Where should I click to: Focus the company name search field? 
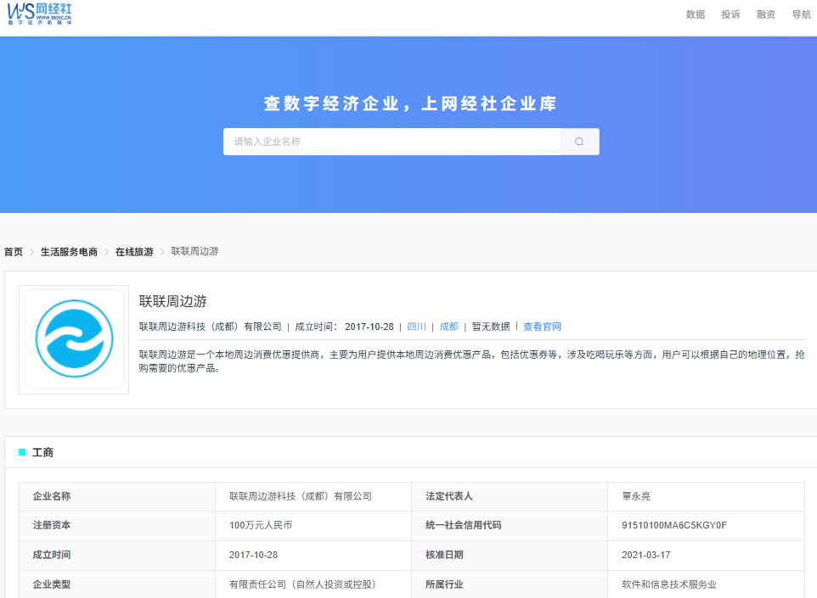[392, 142]
